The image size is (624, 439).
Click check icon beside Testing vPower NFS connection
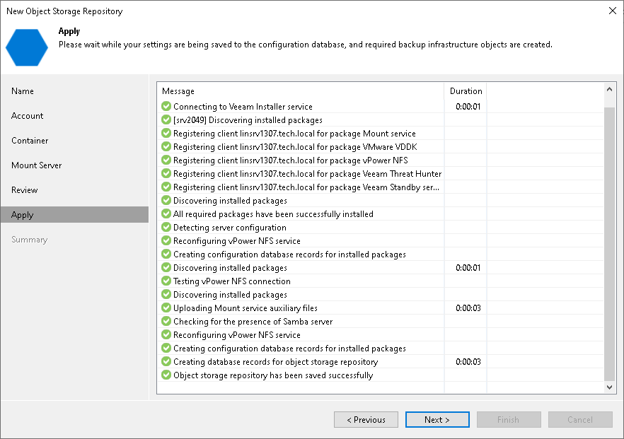(x=166, y=281)
